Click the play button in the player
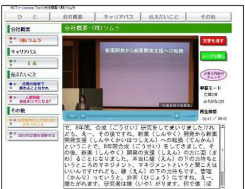245x189 pixels. pos(83,116)
